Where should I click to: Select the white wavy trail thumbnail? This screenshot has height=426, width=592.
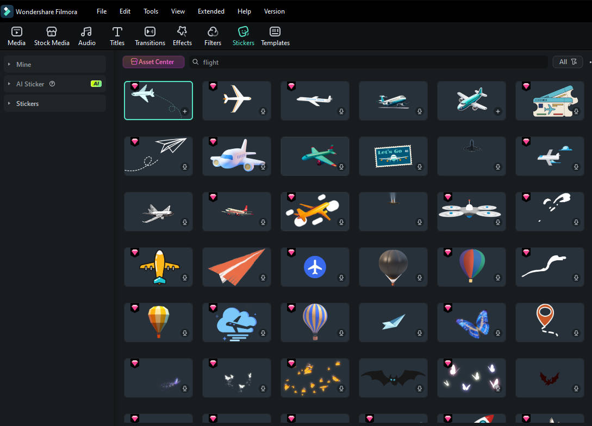click(x=550, y=267)
